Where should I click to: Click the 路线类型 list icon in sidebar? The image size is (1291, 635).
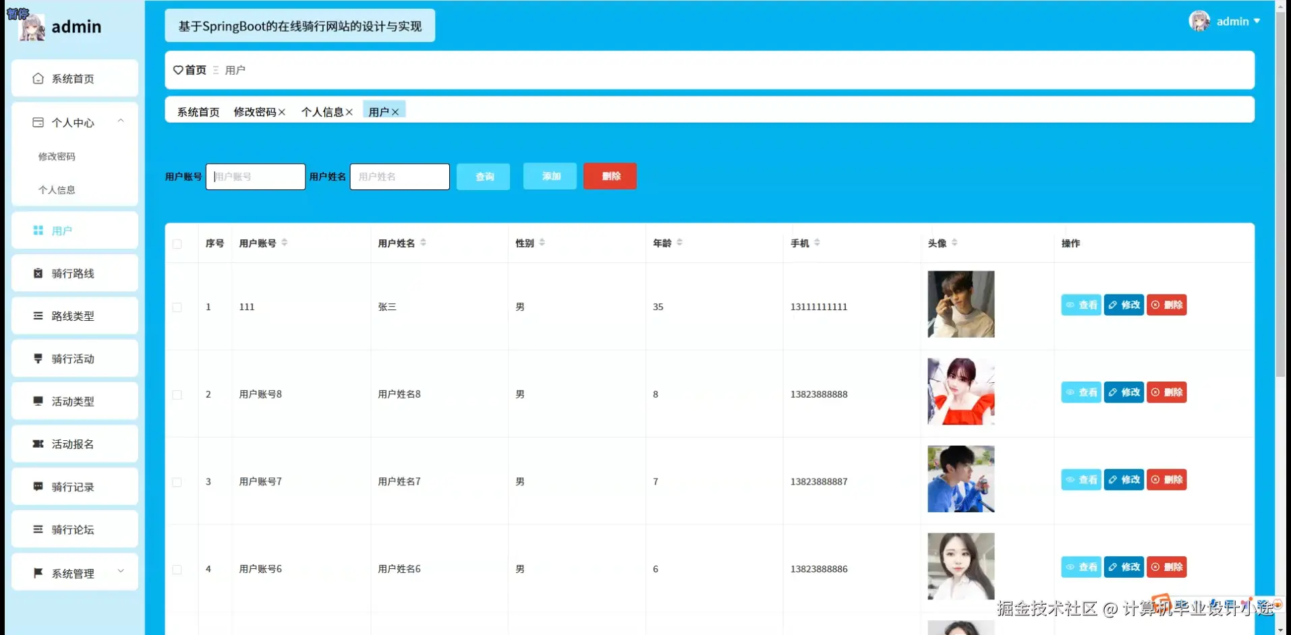coord(38,315)
